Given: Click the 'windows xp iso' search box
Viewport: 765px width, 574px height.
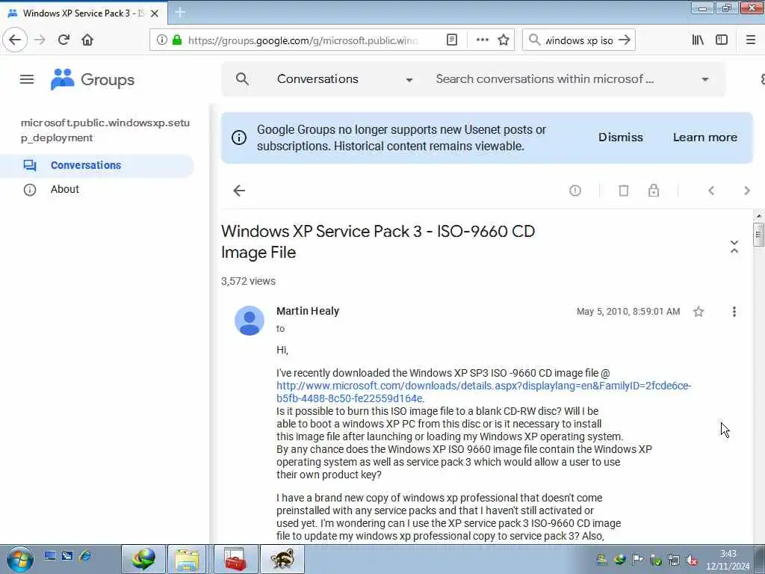Looking at the screenshot, I should point(579,40).
